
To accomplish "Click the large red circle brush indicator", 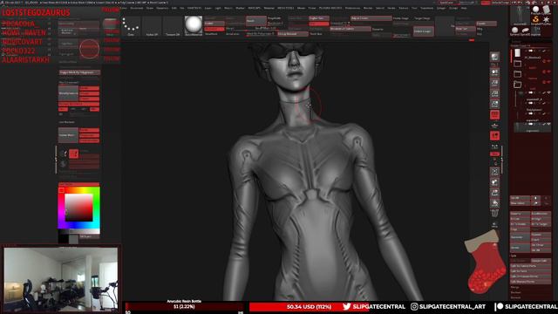I will pyautogui.click(x=89, y=49).
